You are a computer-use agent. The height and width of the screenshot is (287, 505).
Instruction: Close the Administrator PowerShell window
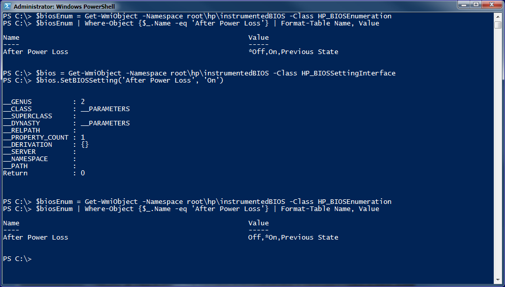tap(492, 5)
